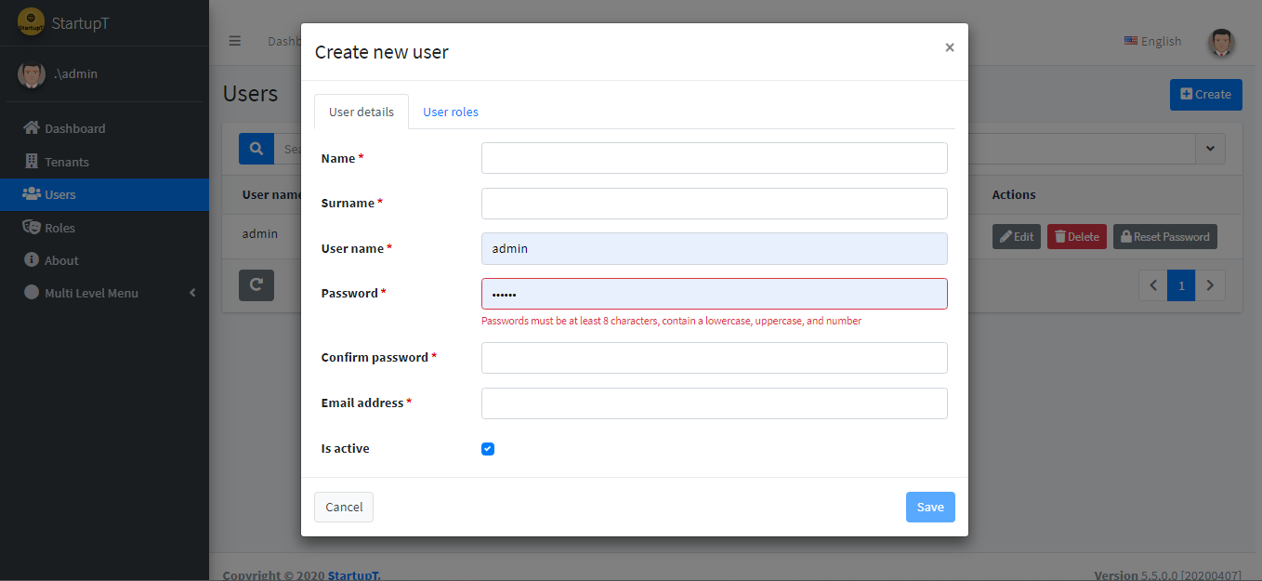Screen dimensions: 1262x581
Task: Focus the Email address input field
Action: click(714, 403)
